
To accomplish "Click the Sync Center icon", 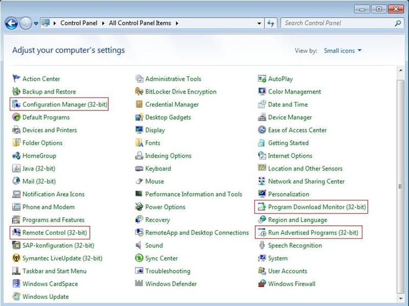I will pyautogui.click(x=139, y=258).
